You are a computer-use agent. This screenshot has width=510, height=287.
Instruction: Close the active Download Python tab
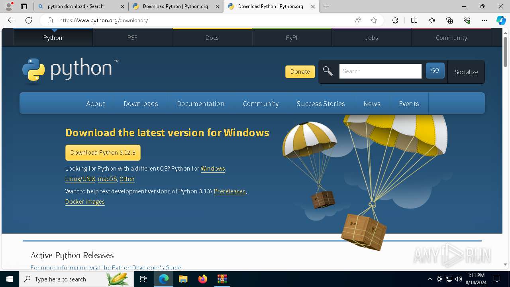coord(313,6)
